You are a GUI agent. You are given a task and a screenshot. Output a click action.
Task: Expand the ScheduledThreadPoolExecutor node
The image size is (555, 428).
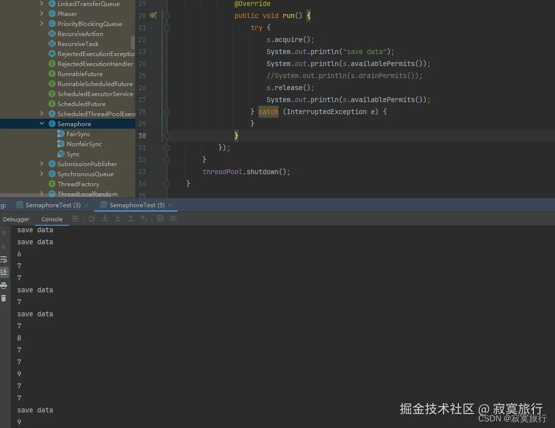coord(42,114)
